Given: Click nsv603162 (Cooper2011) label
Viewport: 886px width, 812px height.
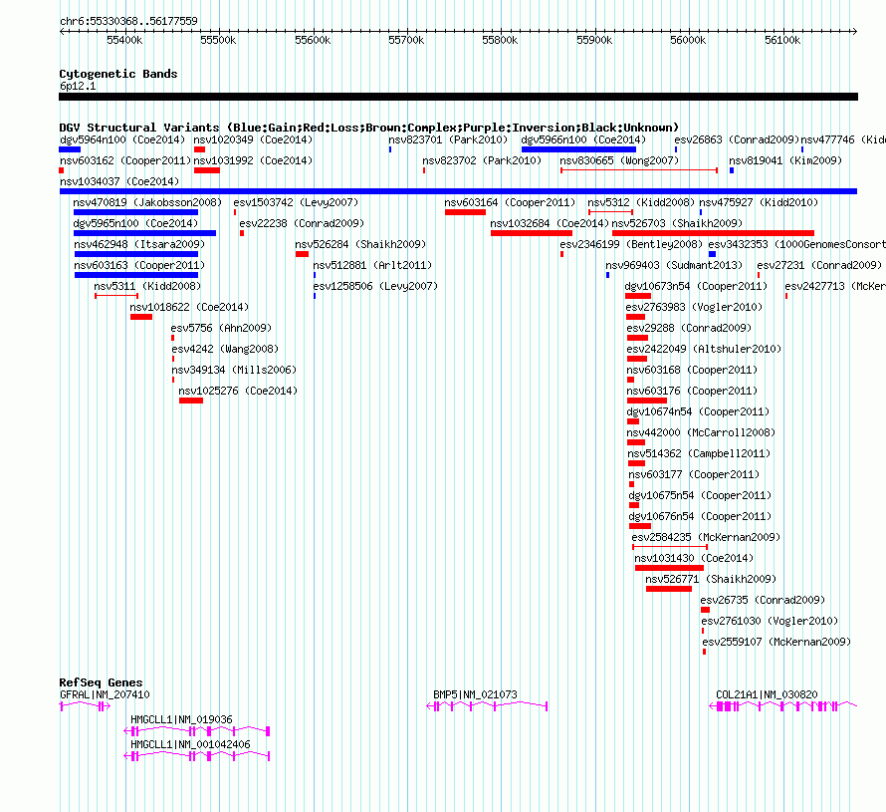Looking at the screenshot, I should point(125,160).
